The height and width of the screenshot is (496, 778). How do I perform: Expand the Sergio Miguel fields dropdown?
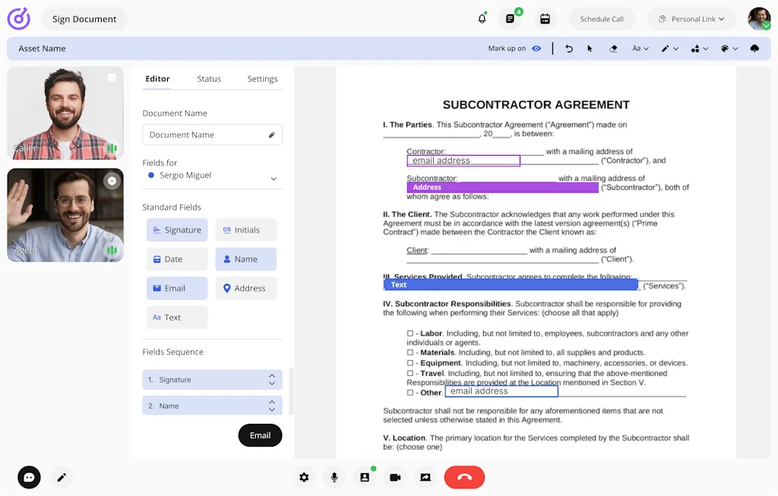coord(274,178)
